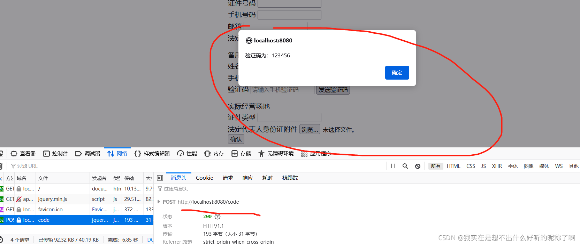This screenshot has width=580, height=244.
Task: Click the 样式编辑器 braces icon
Action: (138, 154)
